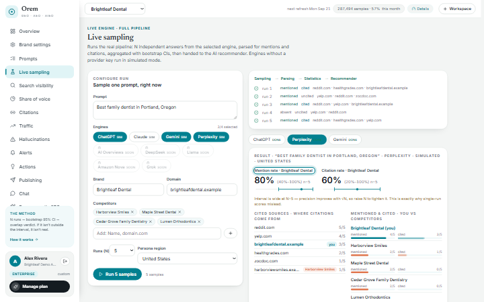Click the reddit.com cited source row
Image resolution: width=484 pixels, height=302 pixels.
[x=300, y=228]
